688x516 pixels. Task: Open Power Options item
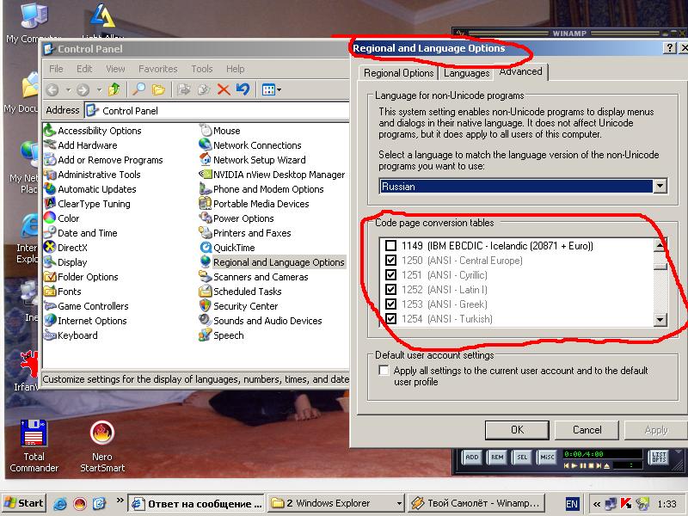pyautogui.click(x=236, y=218)
